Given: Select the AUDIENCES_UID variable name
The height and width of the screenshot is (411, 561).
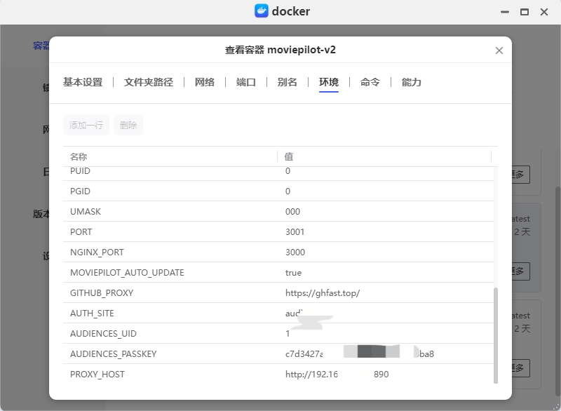Looking at the screenshot, I should (x=103, y=334).
